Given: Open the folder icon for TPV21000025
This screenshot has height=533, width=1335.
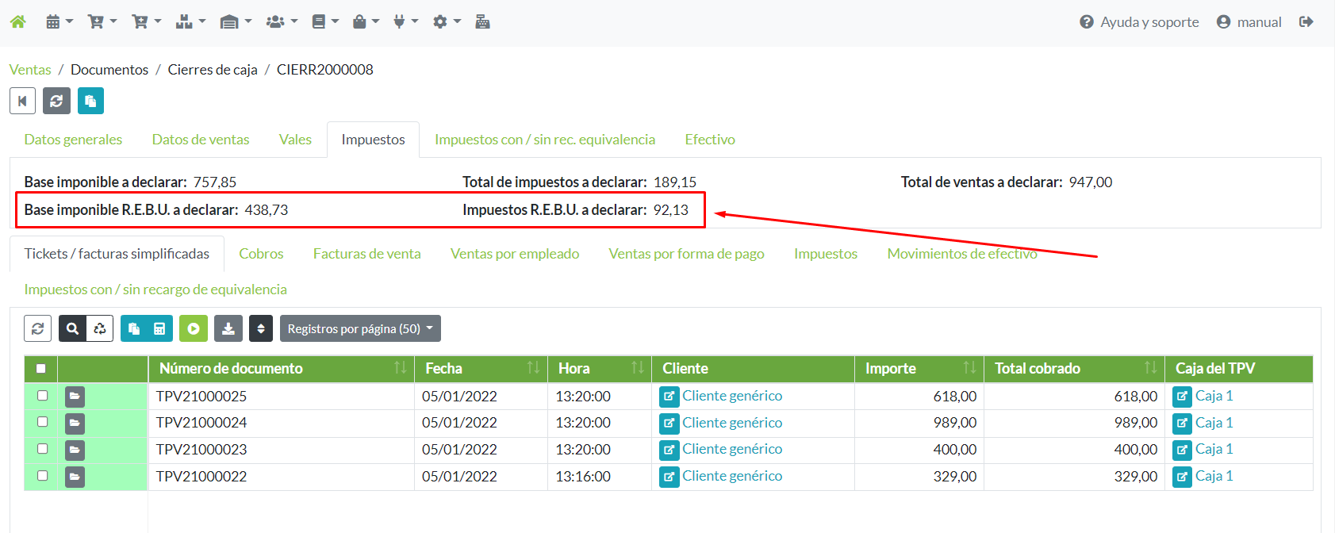Looking at the screenshot, I should coord(75,396).
